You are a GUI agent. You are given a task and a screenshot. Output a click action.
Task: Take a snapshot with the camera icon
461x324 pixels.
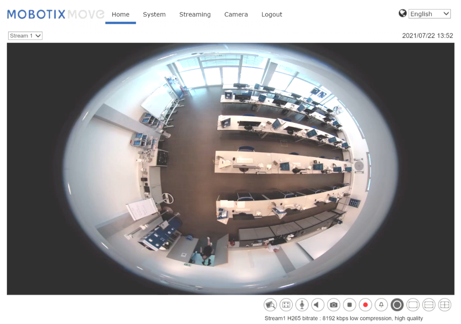point(334,304)
